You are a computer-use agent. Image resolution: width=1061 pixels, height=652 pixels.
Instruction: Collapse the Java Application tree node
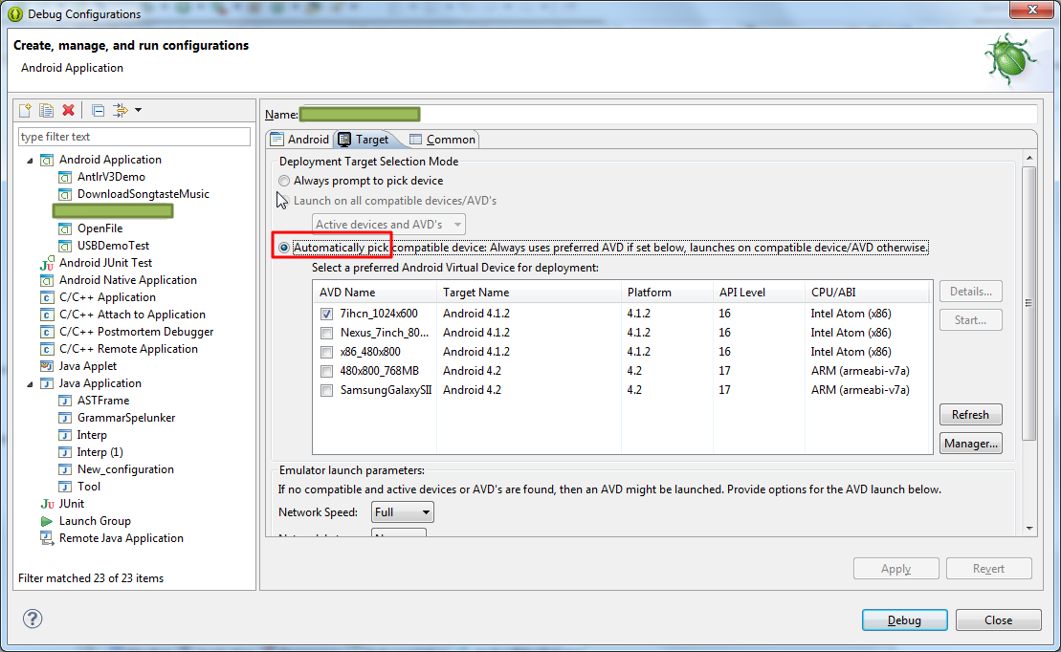[x=30, y=384]
